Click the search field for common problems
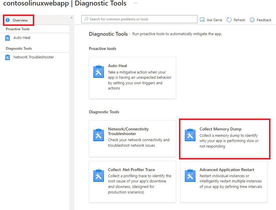 pyautogui.click(x=139, y=19)
